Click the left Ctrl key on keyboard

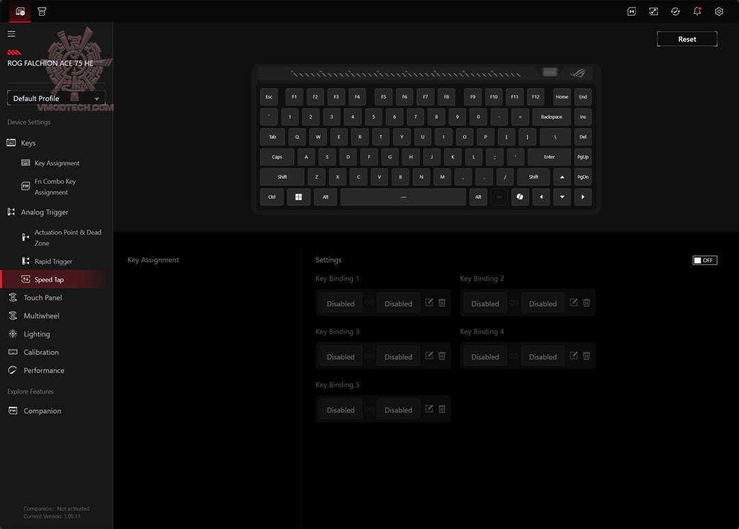pos(272,196)
